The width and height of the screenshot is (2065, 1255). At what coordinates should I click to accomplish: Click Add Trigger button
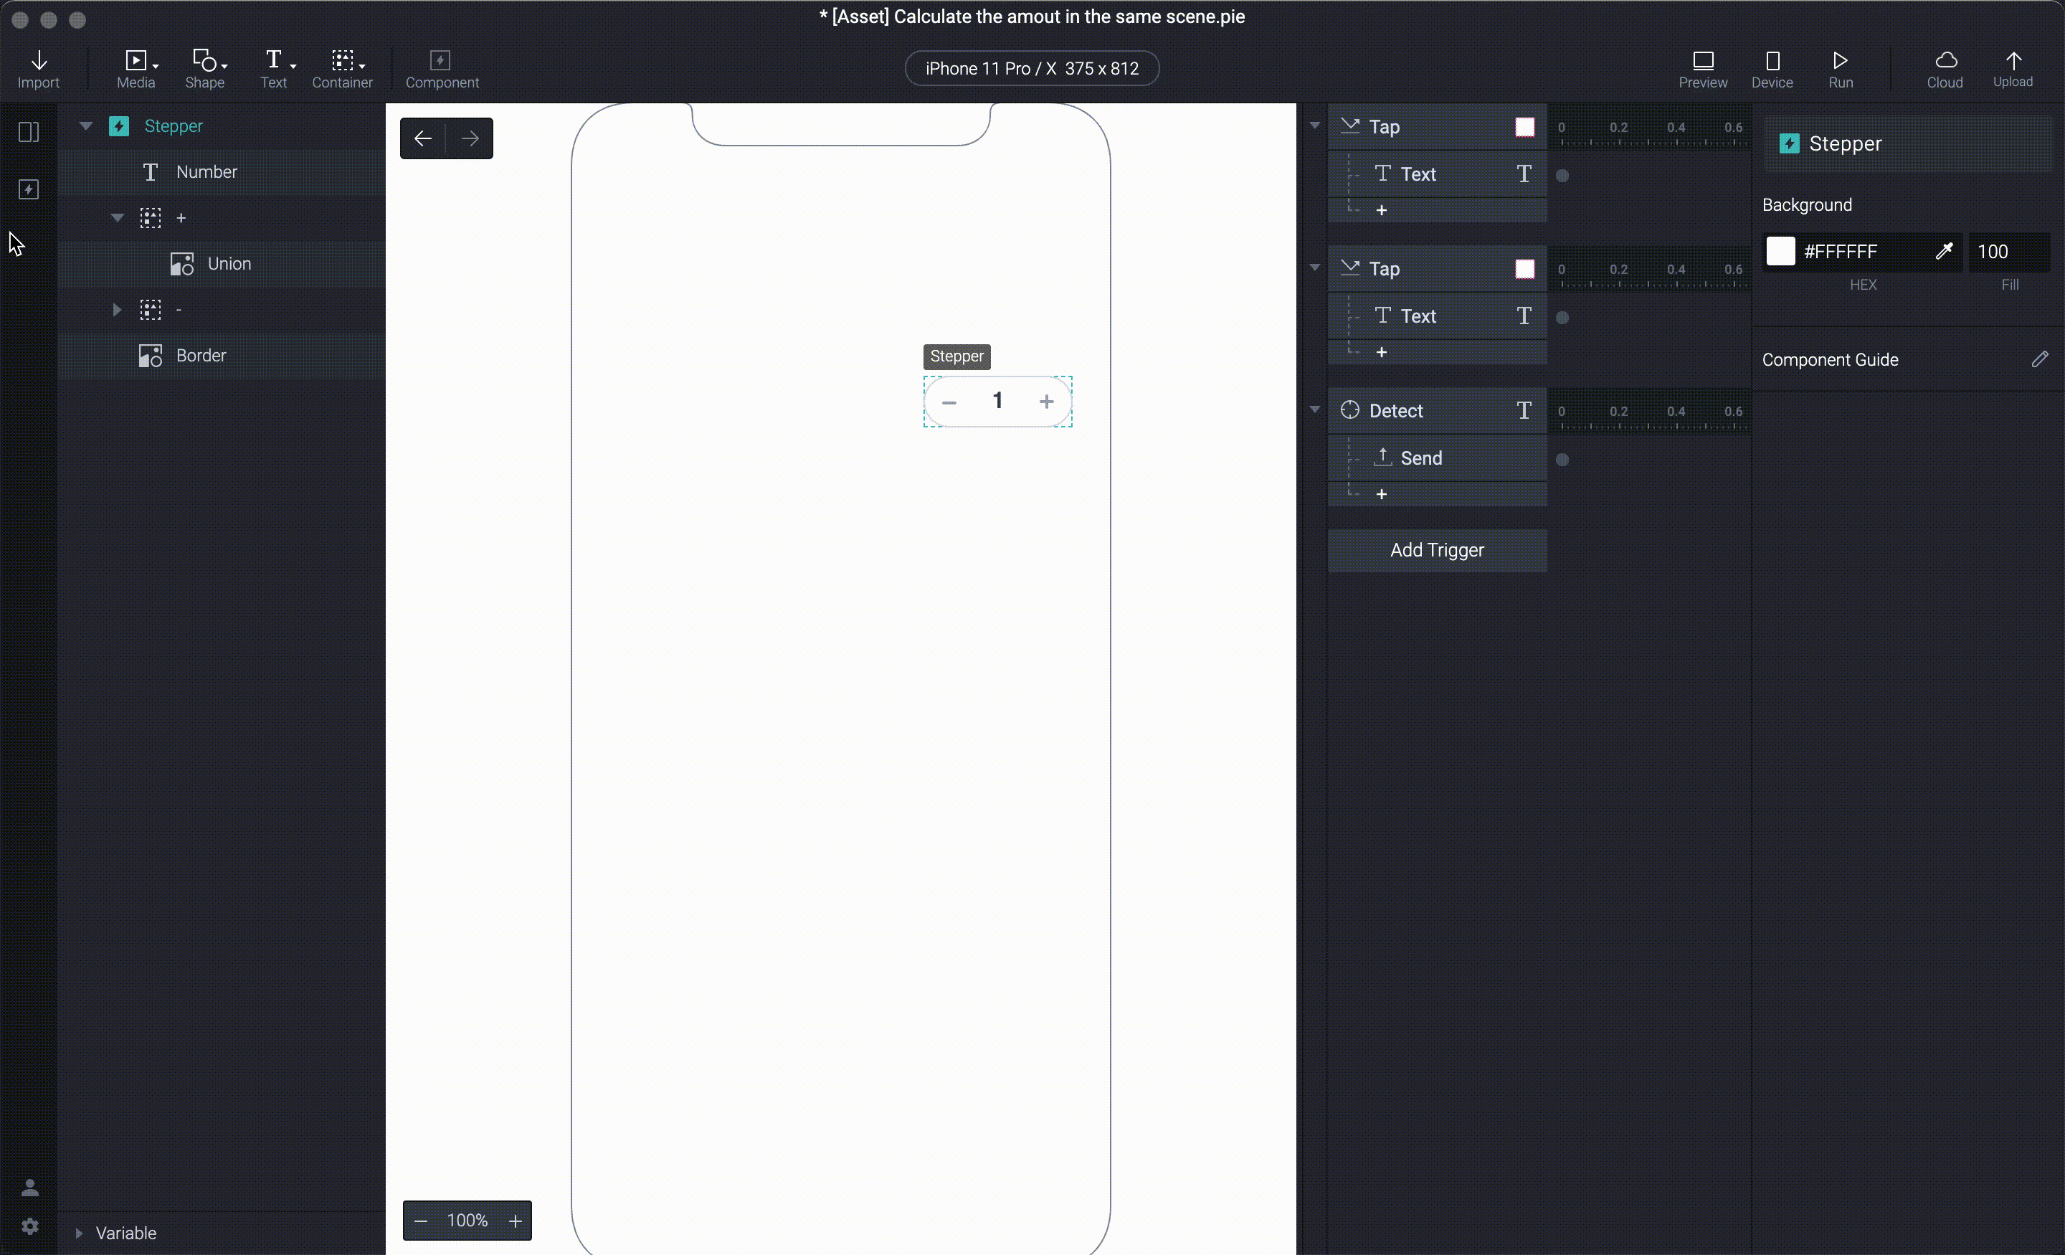click(x=1437, y=550)
